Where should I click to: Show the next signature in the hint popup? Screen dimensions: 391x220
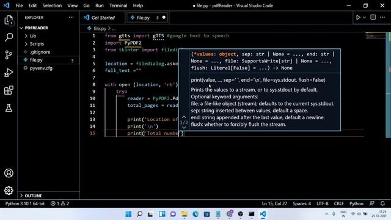coord(184,128)
